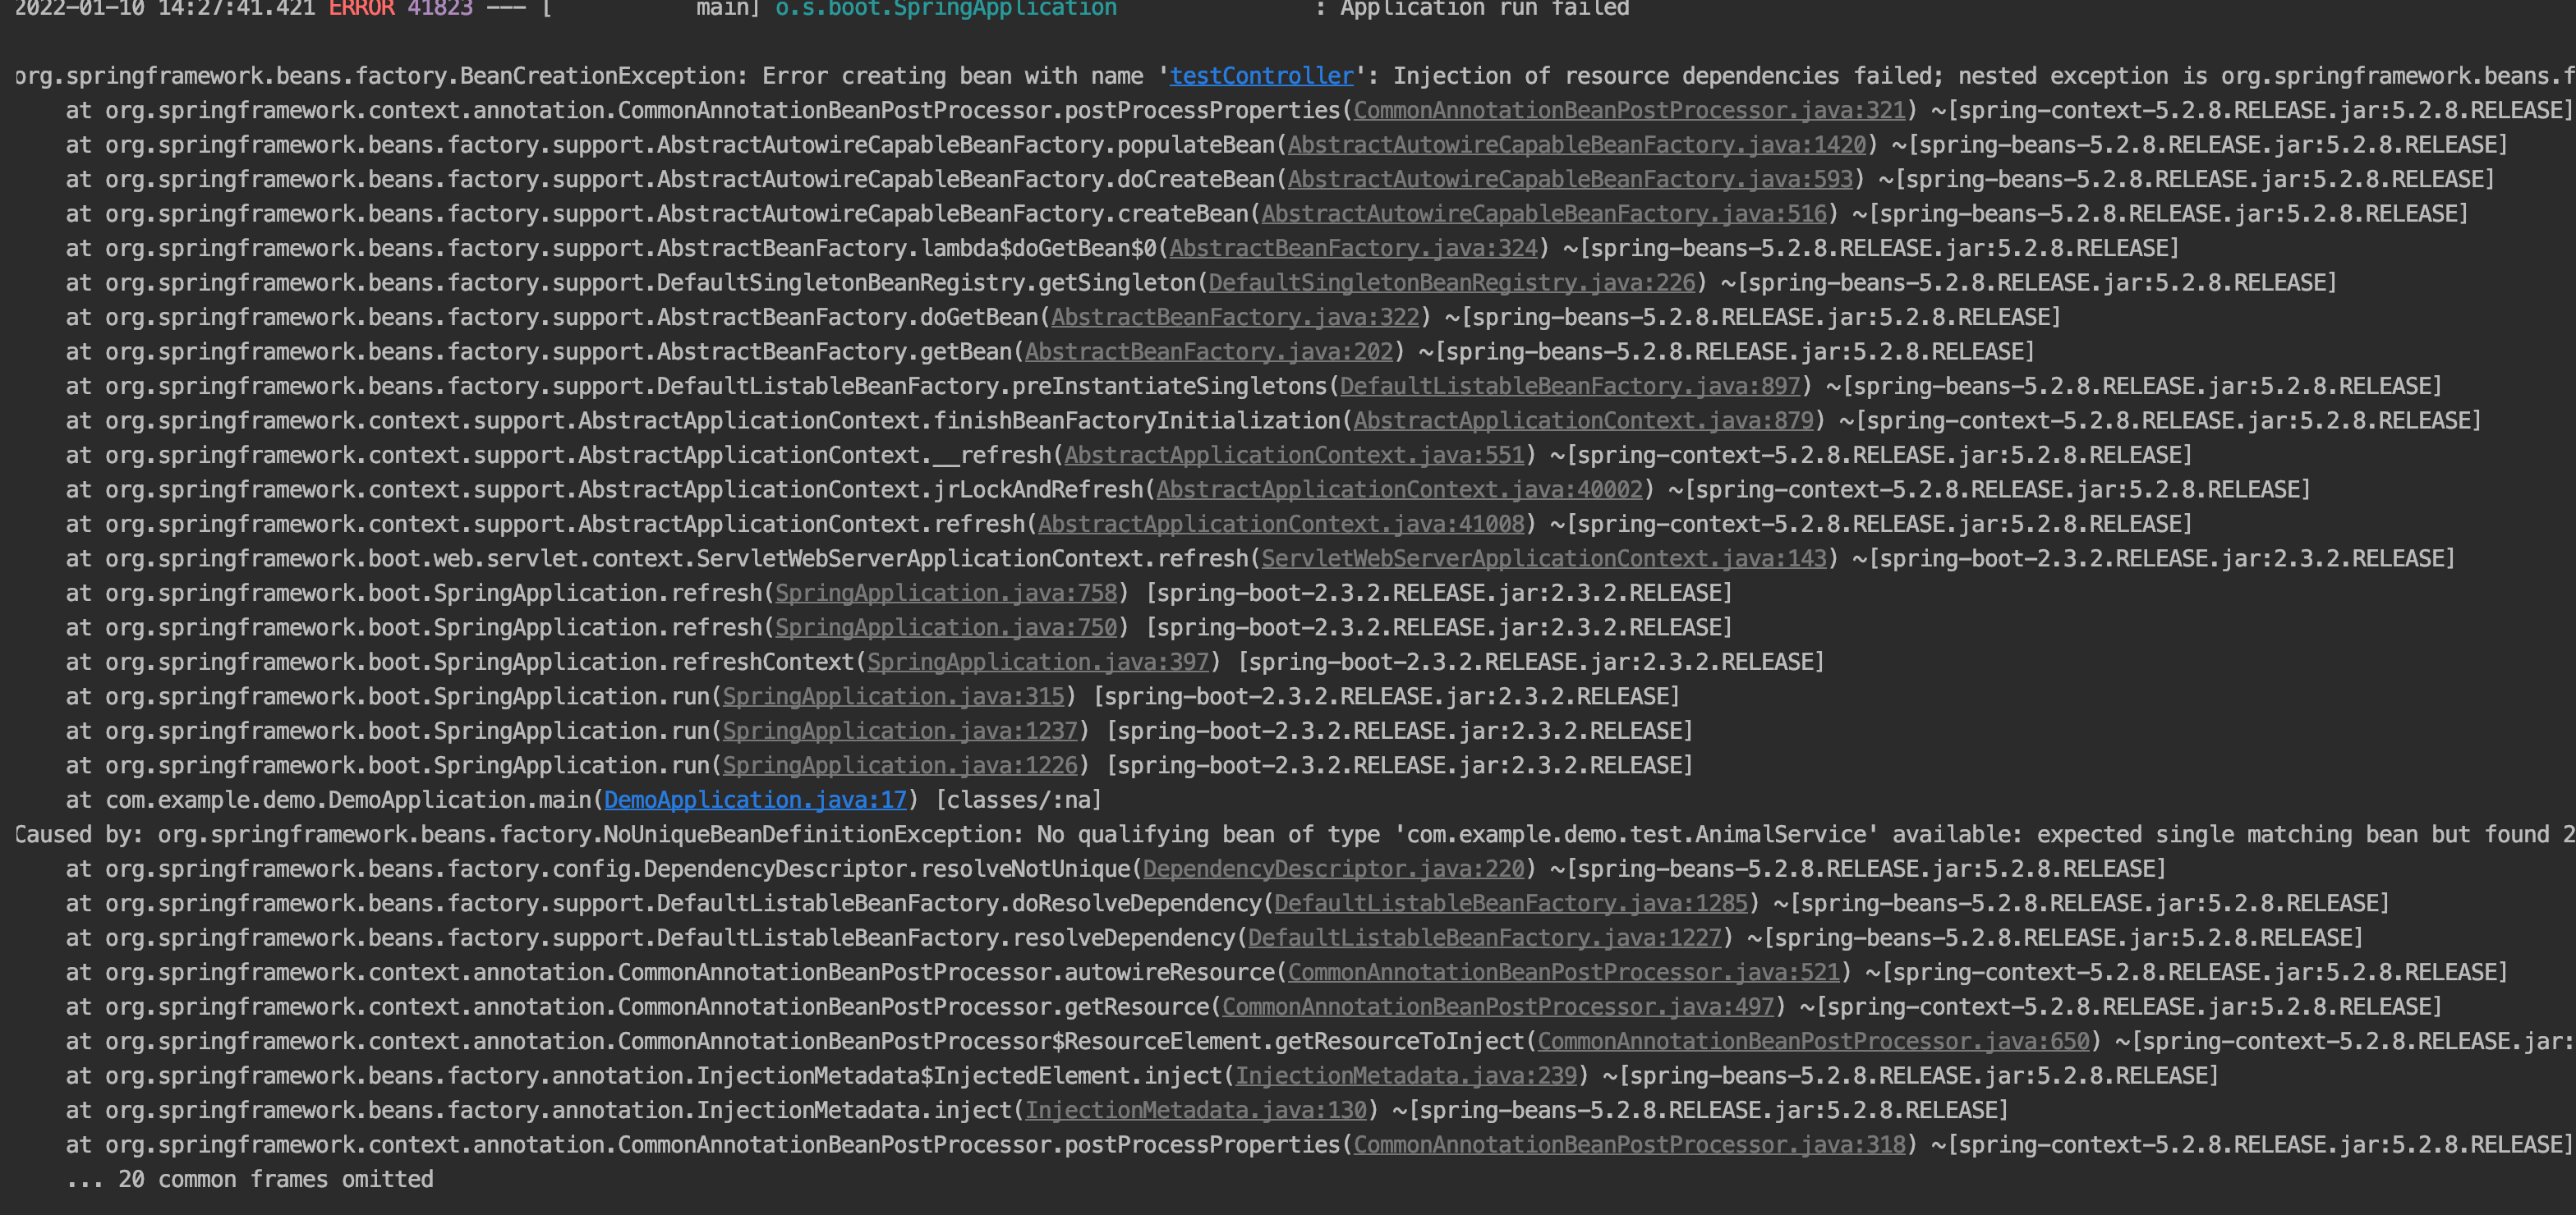Go to AbstractApplicationContext.java:879
Viewport: 2576px width, 1215px height.
pyautogui.click(x=1583, y=420)
